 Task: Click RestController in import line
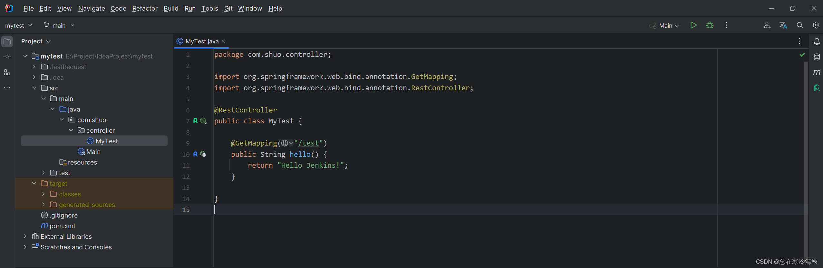tap(440, 88)
